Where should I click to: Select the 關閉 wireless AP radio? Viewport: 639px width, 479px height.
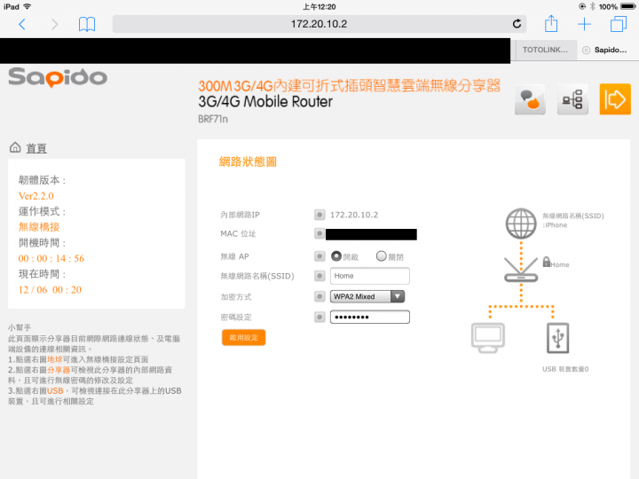coord(381,256)
